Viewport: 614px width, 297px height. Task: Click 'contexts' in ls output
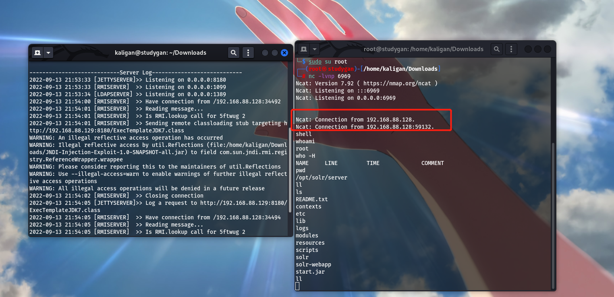click(309, 206)
